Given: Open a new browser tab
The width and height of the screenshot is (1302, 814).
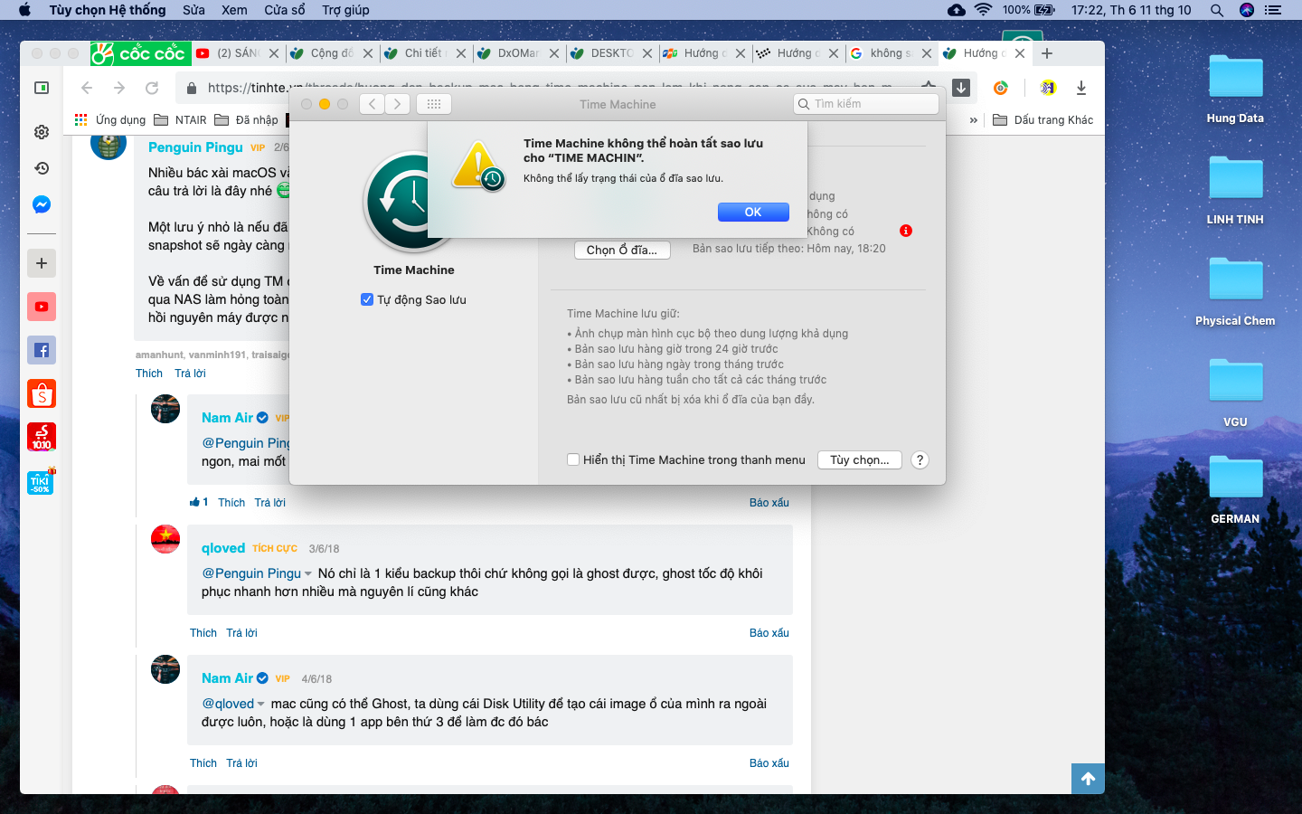Looking at the screenshot, I should [1047, 53].
